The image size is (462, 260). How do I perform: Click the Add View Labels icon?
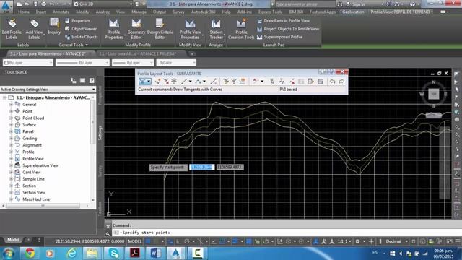34,29
